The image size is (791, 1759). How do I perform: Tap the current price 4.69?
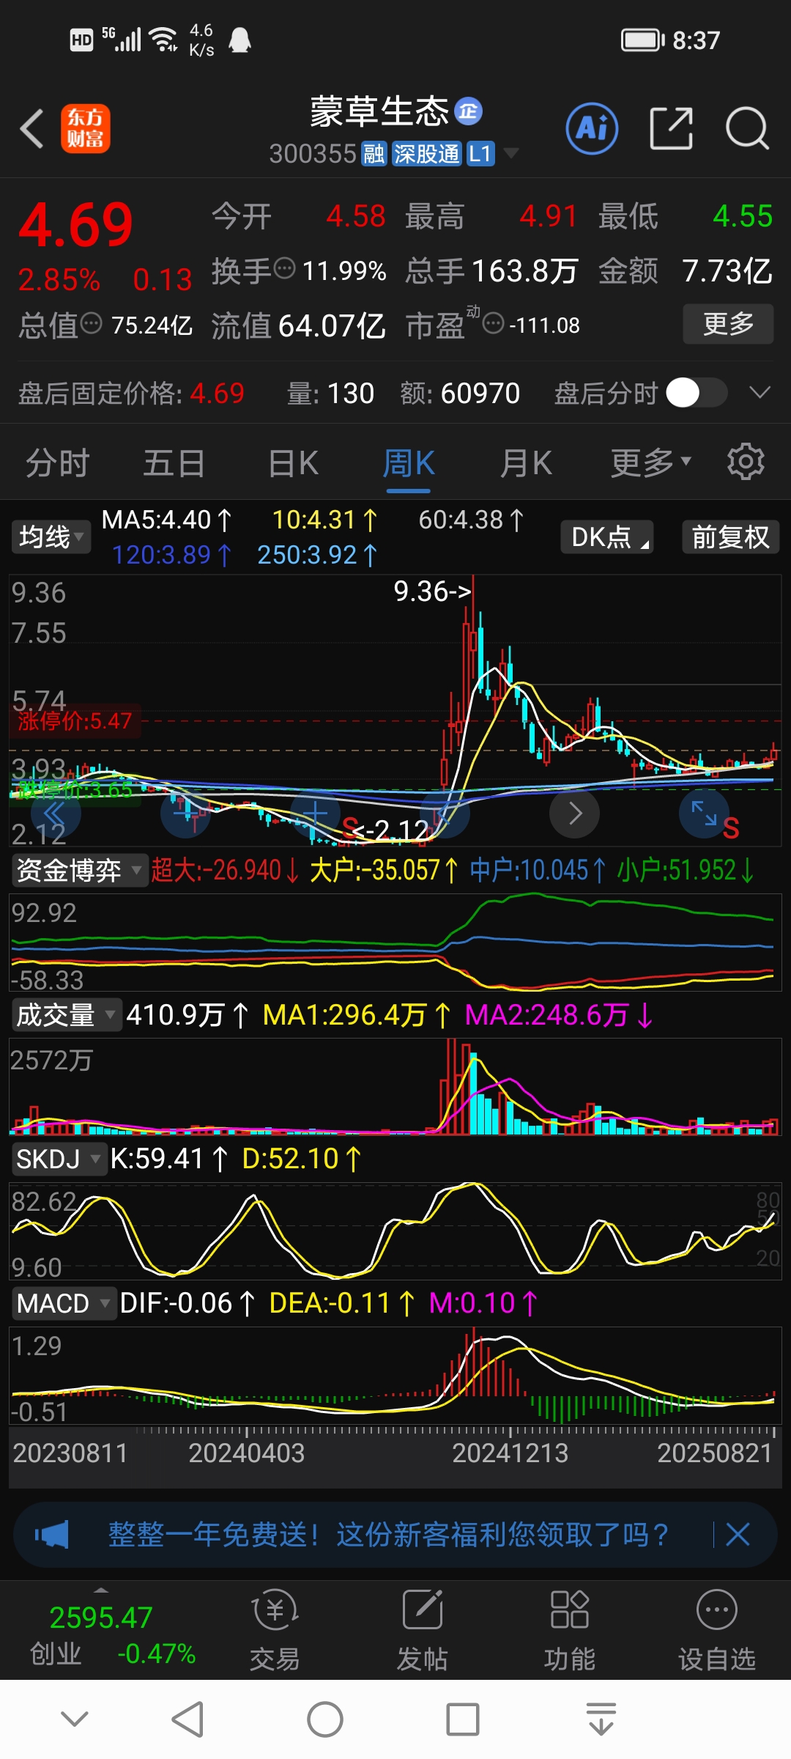75,224
